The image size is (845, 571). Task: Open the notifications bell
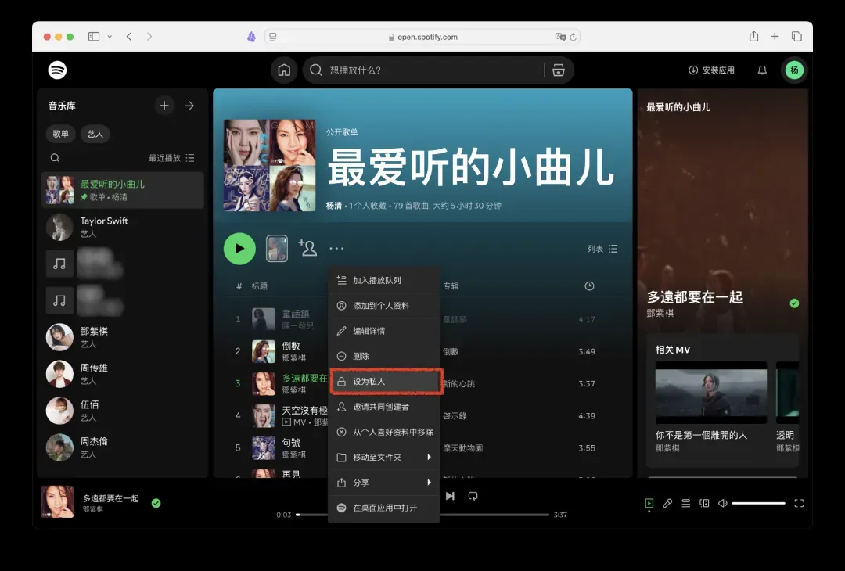pyautogui.click(x=762, y=70)
